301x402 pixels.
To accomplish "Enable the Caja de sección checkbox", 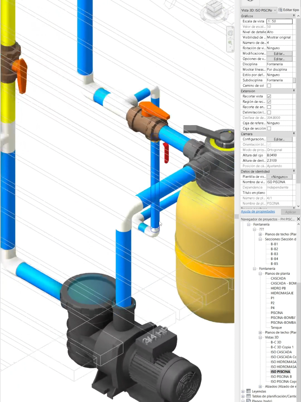I will point(269,128).
